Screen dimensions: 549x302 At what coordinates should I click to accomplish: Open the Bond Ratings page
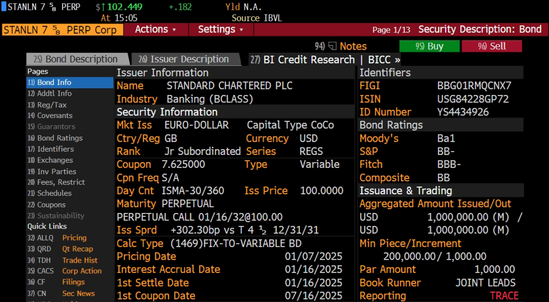55,138
